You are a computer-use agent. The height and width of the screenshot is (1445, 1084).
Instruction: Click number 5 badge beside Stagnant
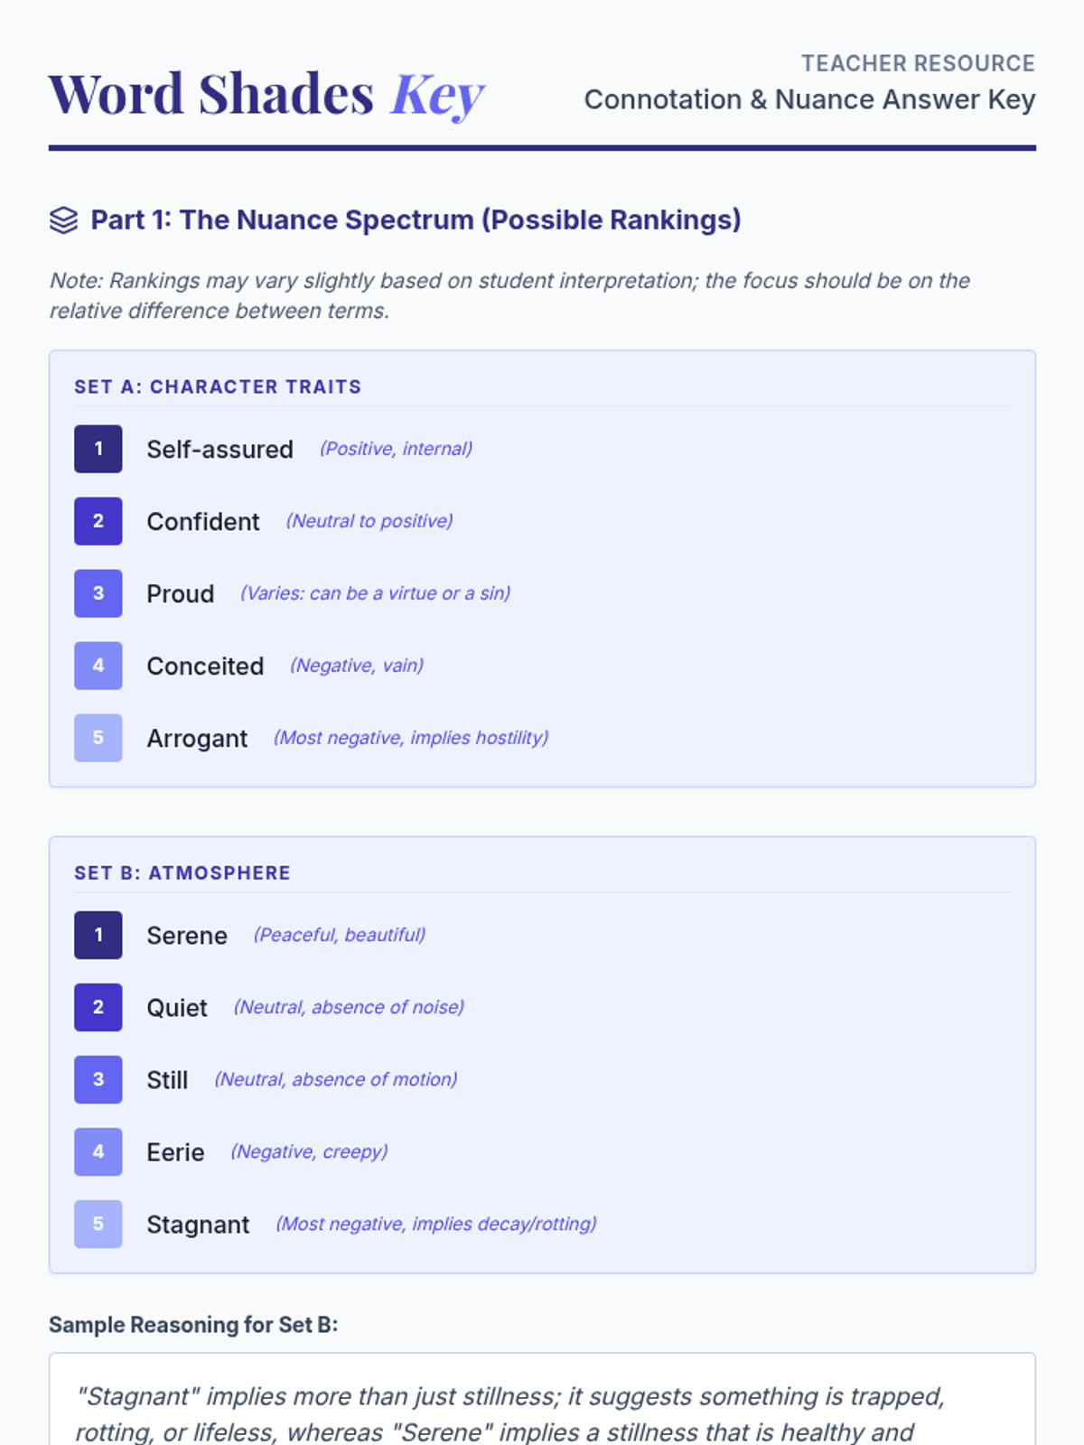pyautogui.click(x=98, y=1224)
